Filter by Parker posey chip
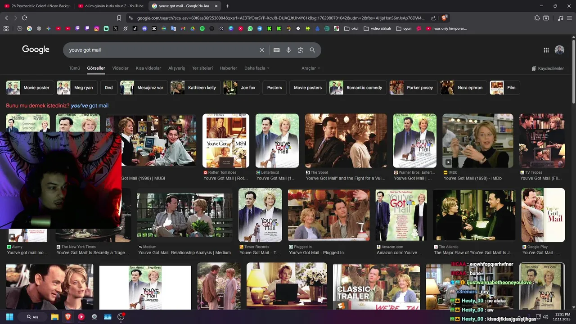 (414, 88)
